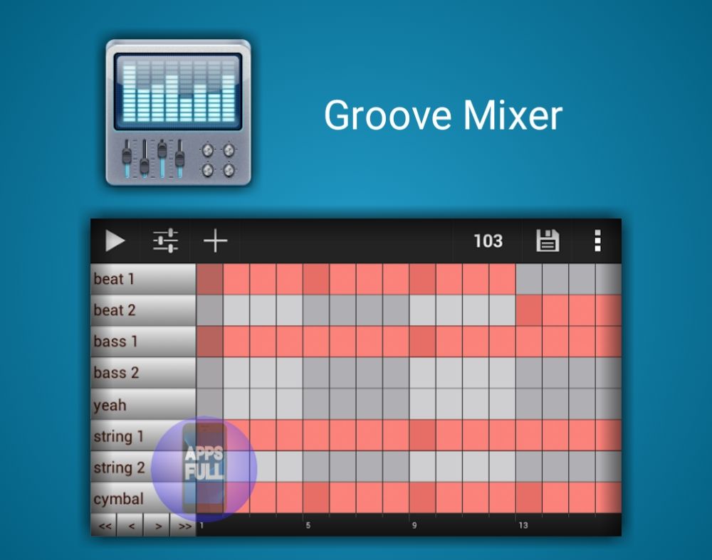Save the project with floppy disk icon
The image size is (712, 560).
(x=548, y=241)
